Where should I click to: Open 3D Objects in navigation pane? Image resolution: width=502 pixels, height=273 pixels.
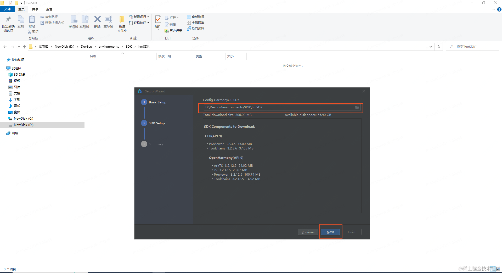17,75
